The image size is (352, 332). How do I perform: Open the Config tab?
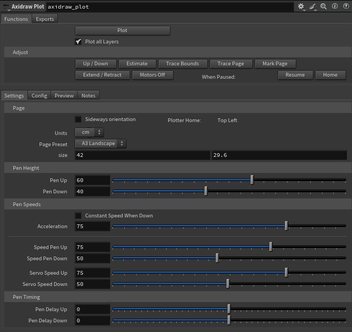point(39,95)
